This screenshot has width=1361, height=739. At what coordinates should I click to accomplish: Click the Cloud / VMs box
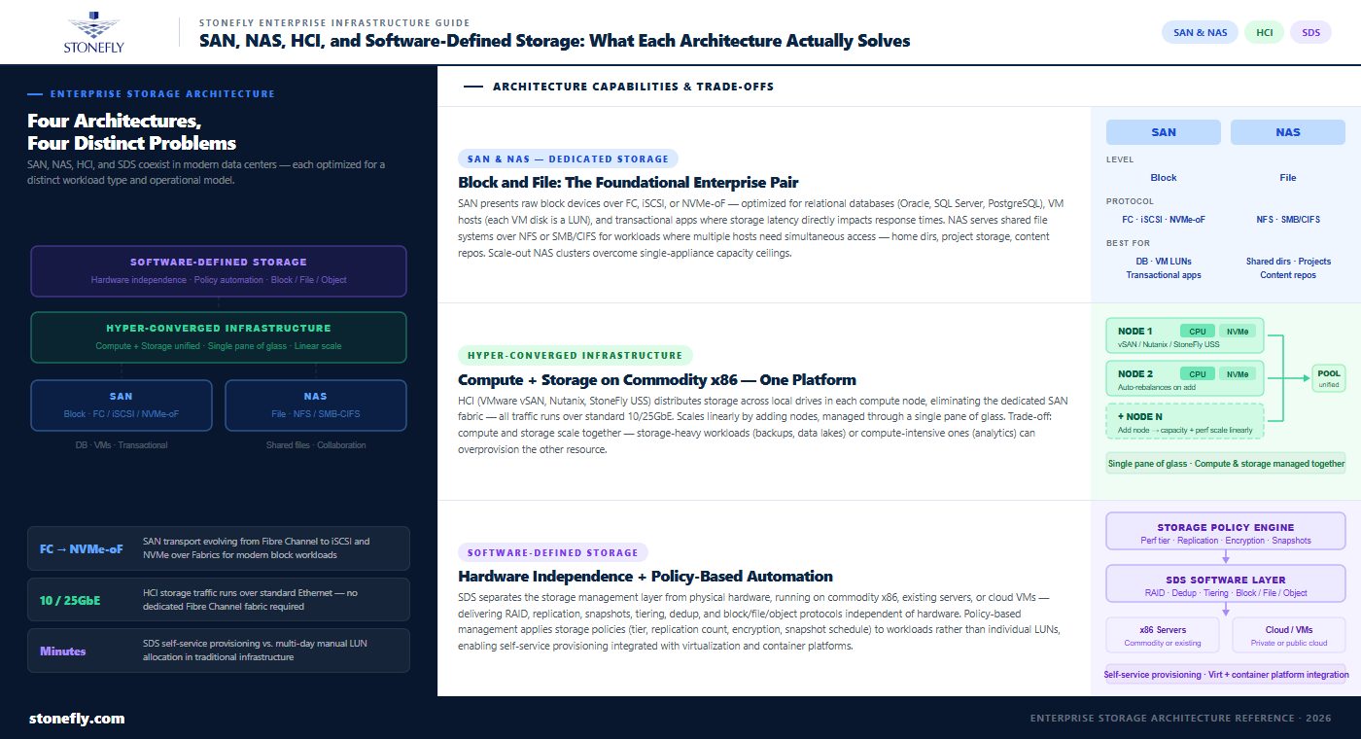(x=1288, y=635)
